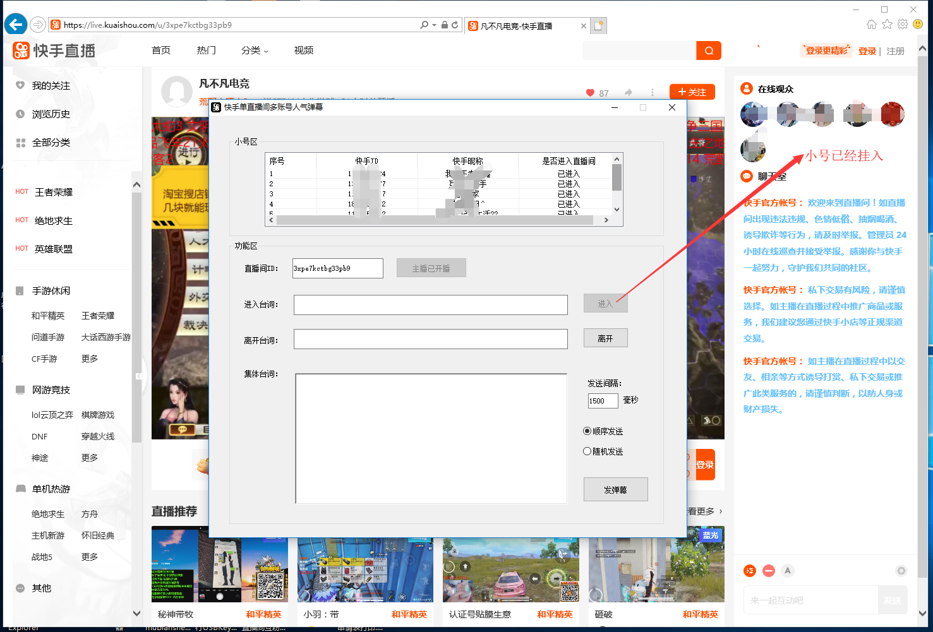Collapse the left sidebar with its edge arrow

pyautogui.click(x=138, y=376)
